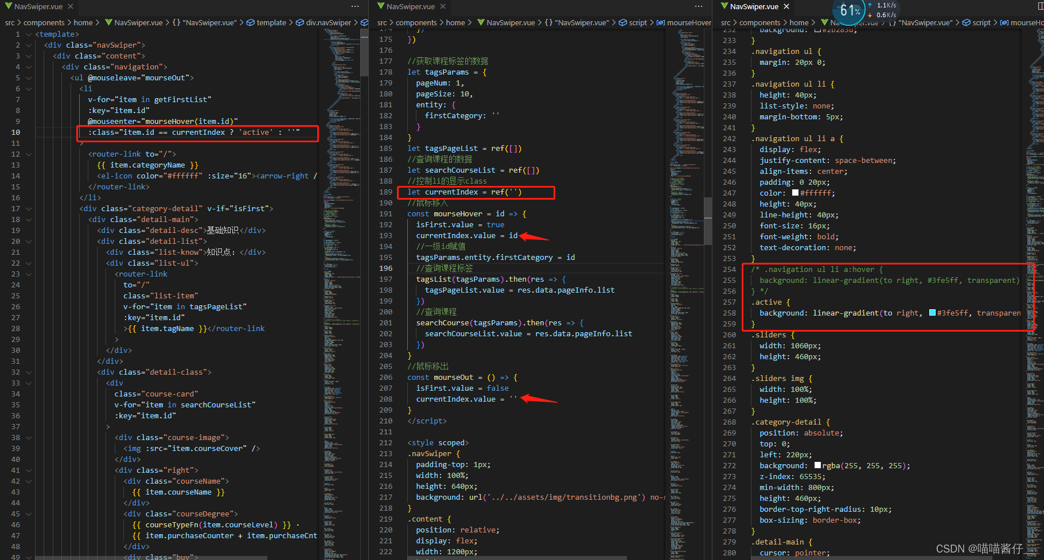Click the vertical scrollbar thumb in the left pane

point(364,53)
